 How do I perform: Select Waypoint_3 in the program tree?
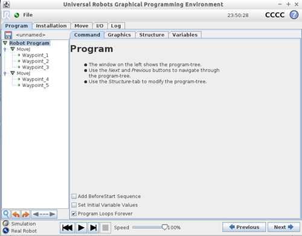tap(36, 67)
